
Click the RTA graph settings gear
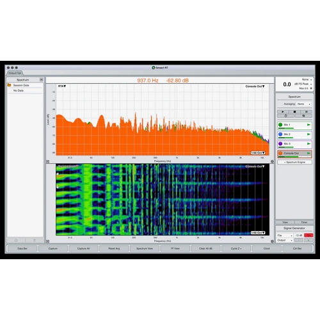[x=272, y=162]
